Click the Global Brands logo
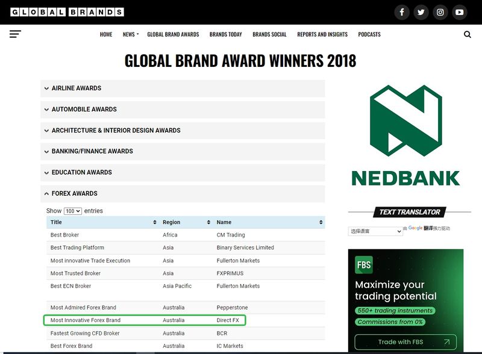482x354 pixels. (67, 12)
